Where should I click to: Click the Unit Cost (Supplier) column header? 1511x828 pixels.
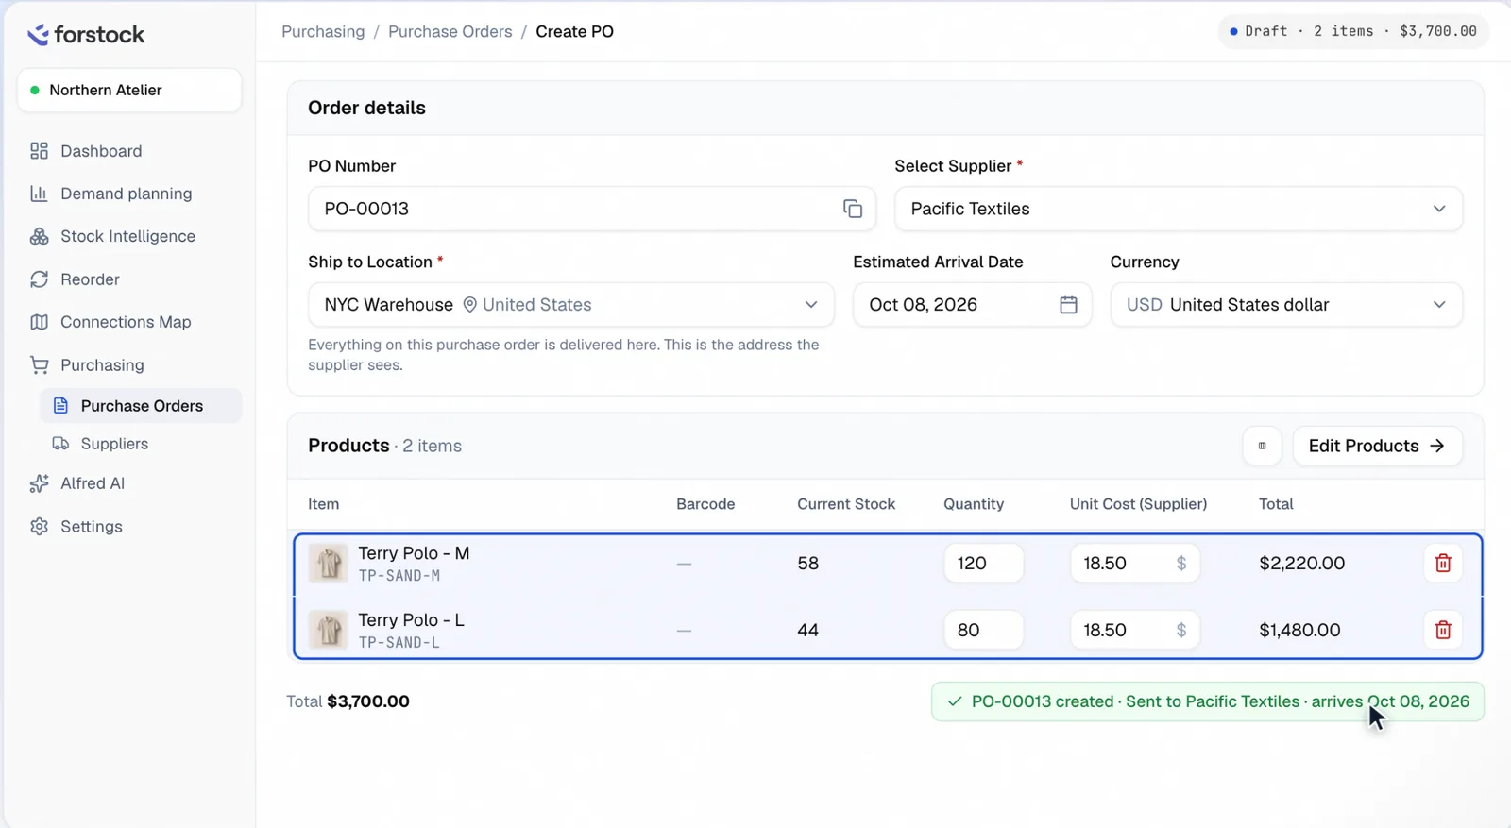click(1138, 504)
